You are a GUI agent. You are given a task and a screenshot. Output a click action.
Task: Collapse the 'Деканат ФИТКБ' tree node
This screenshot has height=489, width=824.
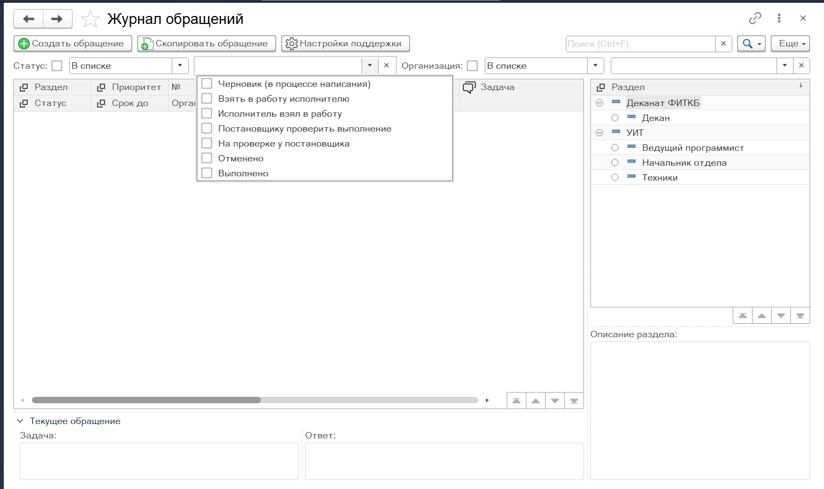coord(599,103)
